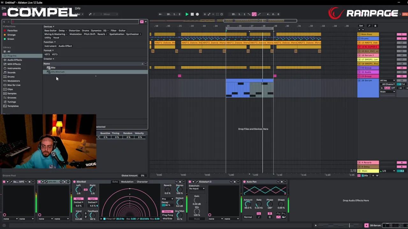Enable the Automation Arm icon
Viewport: 408px width, 229px height.
[209, 14]
